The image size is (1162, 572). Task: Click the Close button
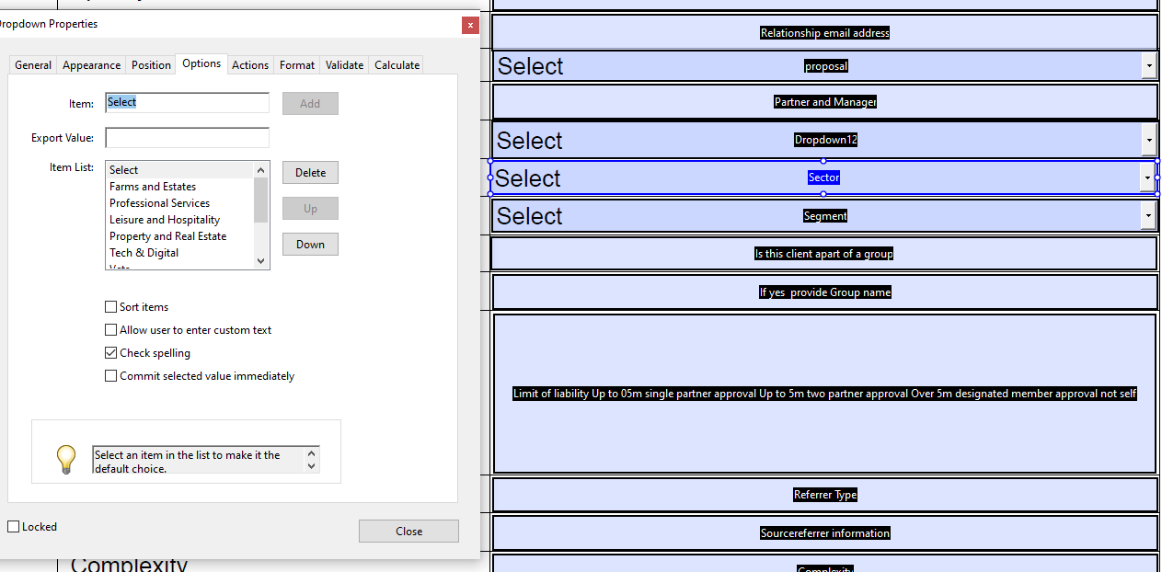pyautogui.click(x=408, y=531)
